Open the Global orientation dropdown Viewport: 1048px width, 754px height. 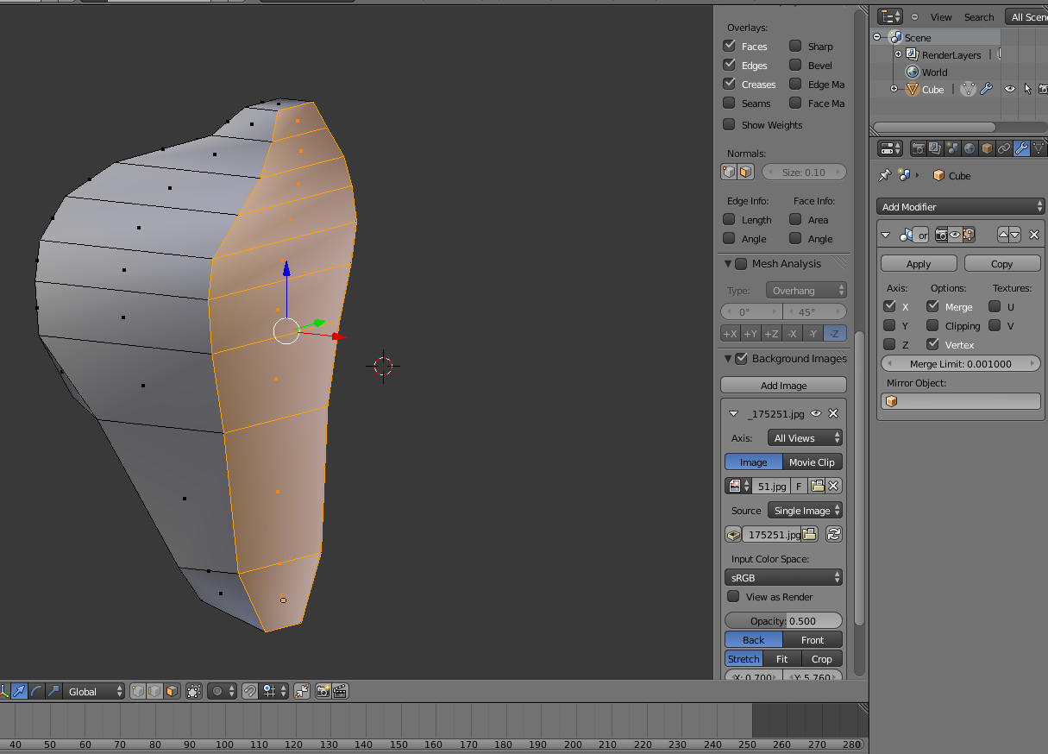pyautogui.click(x=95, y=691)
